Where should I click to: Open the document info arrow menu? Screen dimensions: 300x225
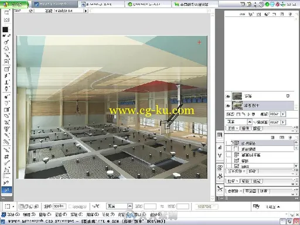point(86,11)
